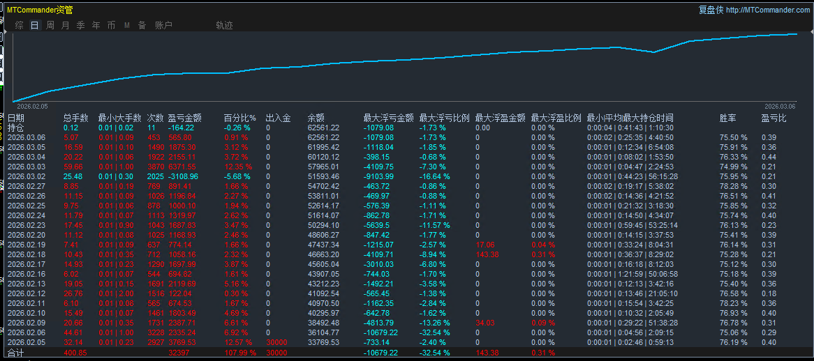
Task: Click the 62561.22 balance in 持仓 row
Action: coord(323,128)
